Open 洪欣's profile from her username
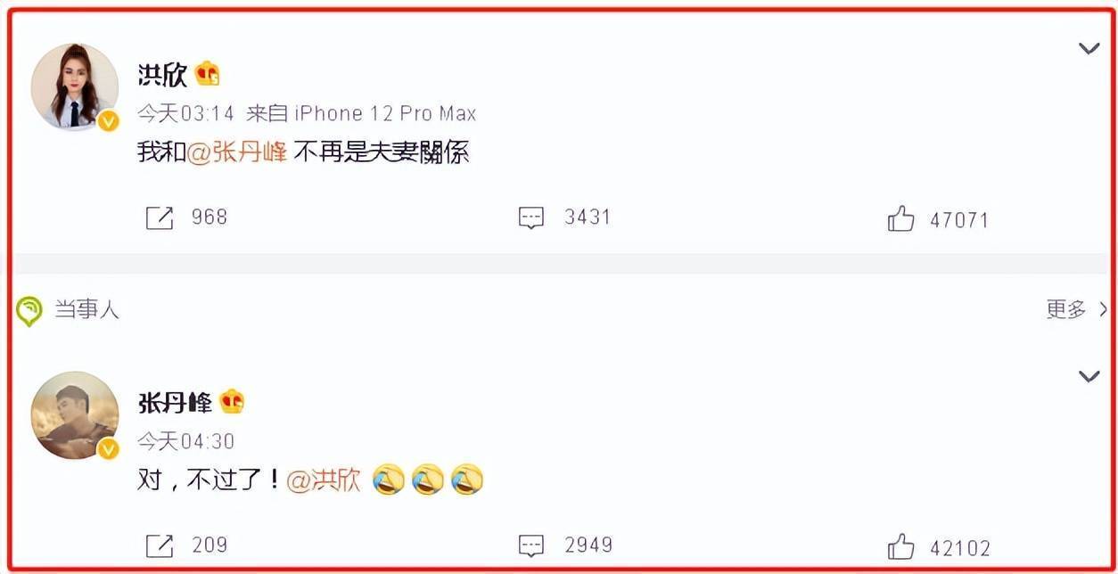1118x574 pixels. click(x=162, y=74)
